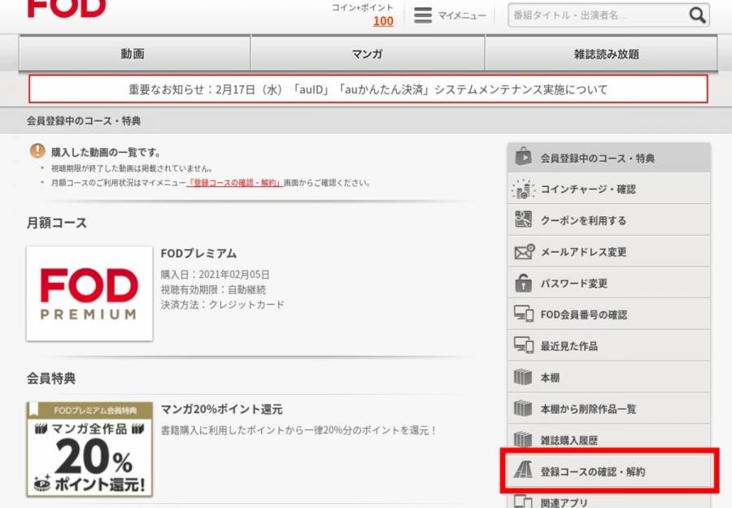The height and width of the screenshot is (508, 732).
Task: Click the device icon for FOD会員番号の確認
Action: (523, 314)
